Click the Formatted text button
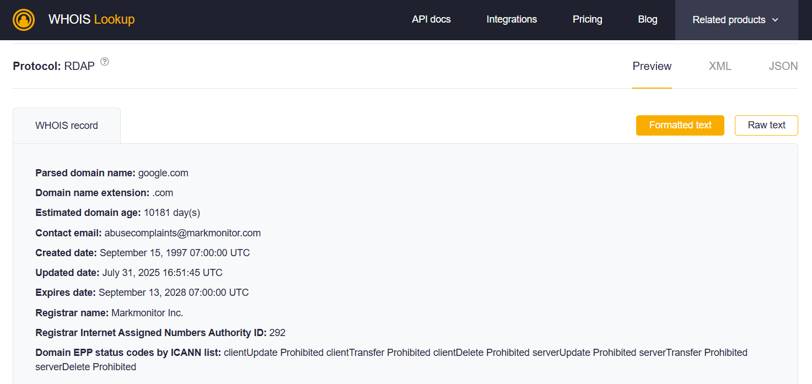Screen dimensions: 812x384 point(680,125)
